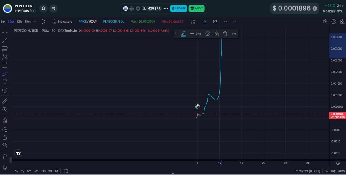Open the Telegram channel icon

(x=138, y=8)
